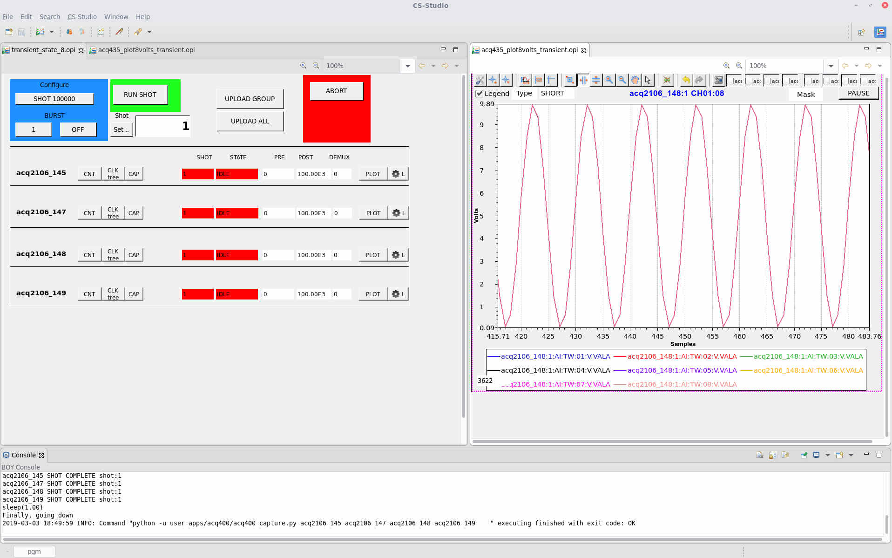Redo last plot operation

pos(699,80)
